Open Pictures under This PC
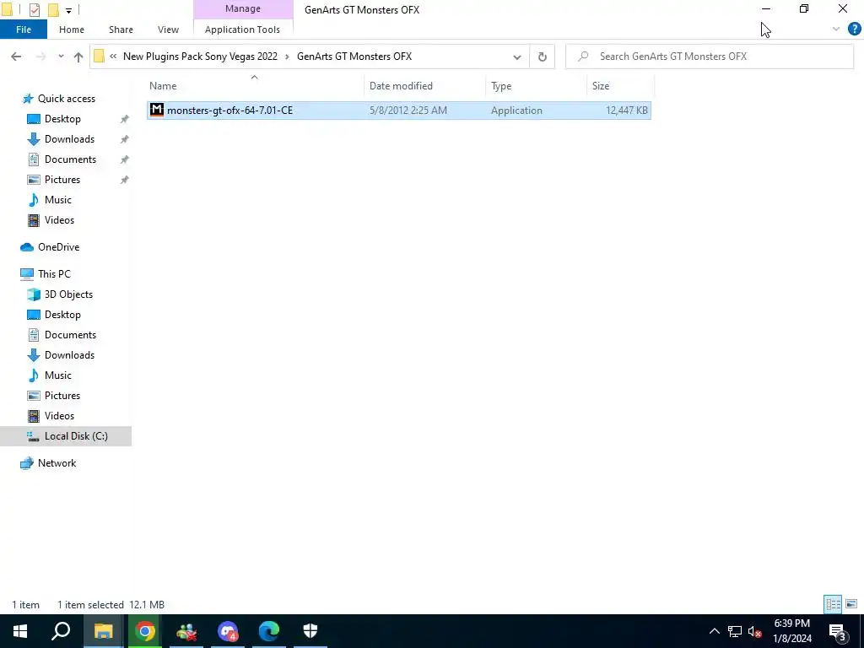This screenshot has width=864, height=648. (x=62, y=396)
